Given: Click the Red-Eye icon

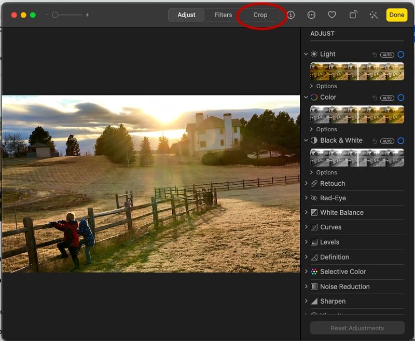Looking at the screenshot, I should coord(314,198).
